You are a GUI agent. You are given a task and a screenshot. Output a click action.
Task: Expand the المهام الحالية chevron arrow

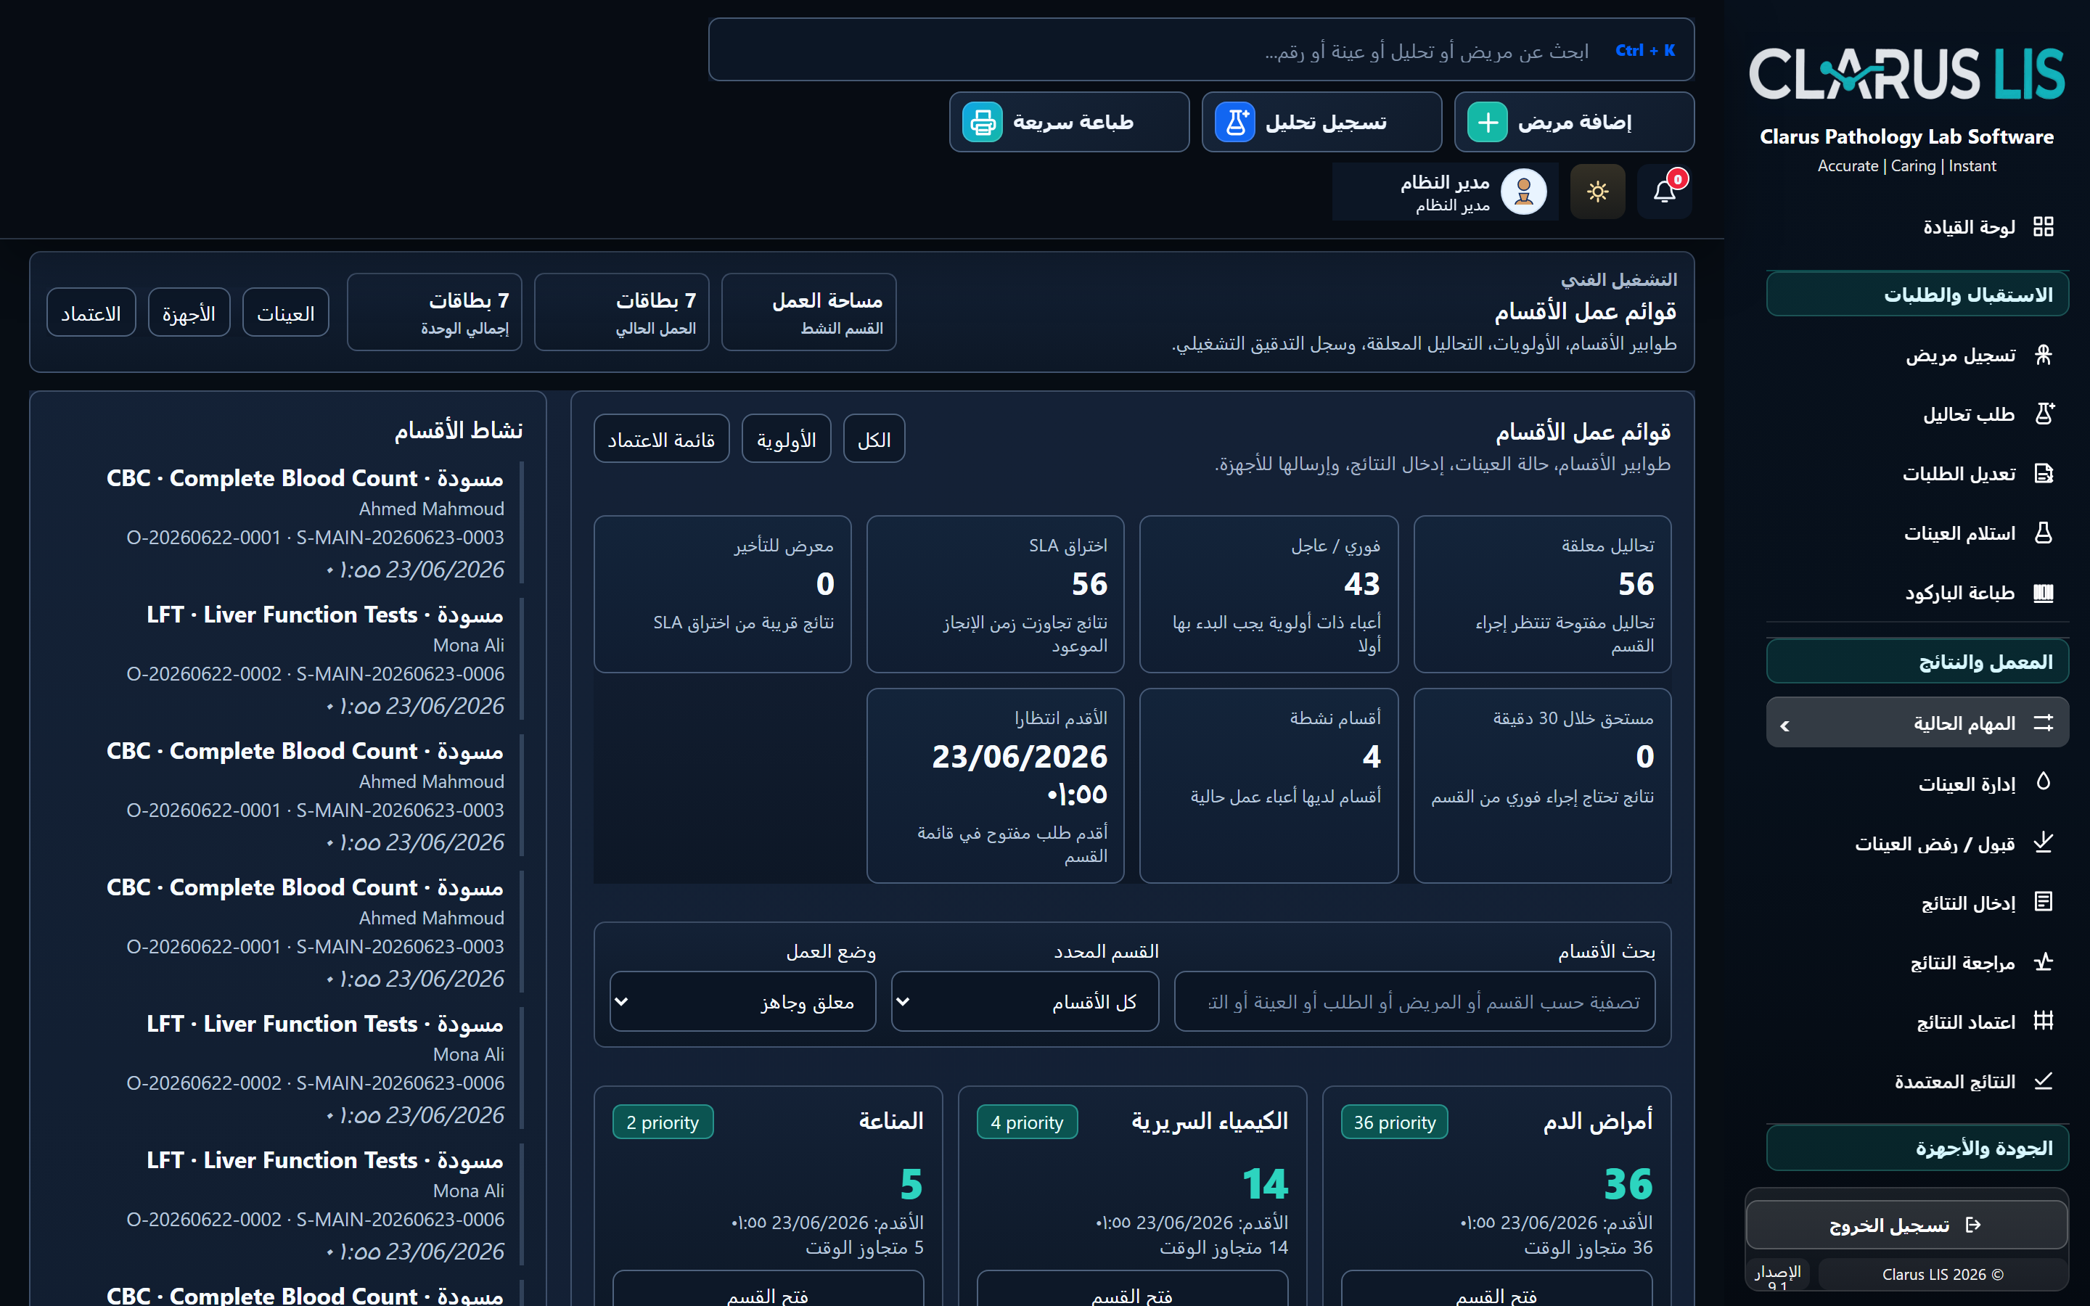1785,726
